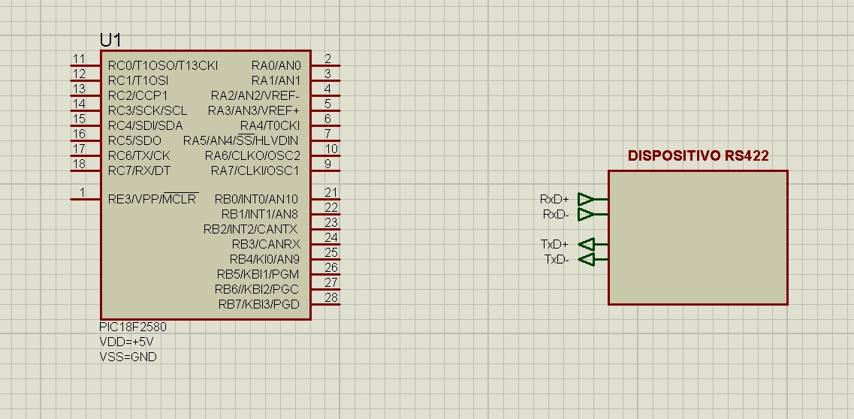The image size is (854, 419).
Task: Click pin 26 RB5/KBI1/PGM on U1
Action: point(326,274)
